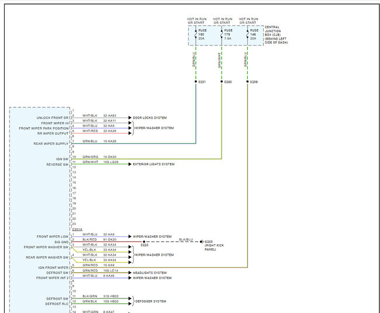Click circuit code '91-DK20'

(x=110, y=239)
